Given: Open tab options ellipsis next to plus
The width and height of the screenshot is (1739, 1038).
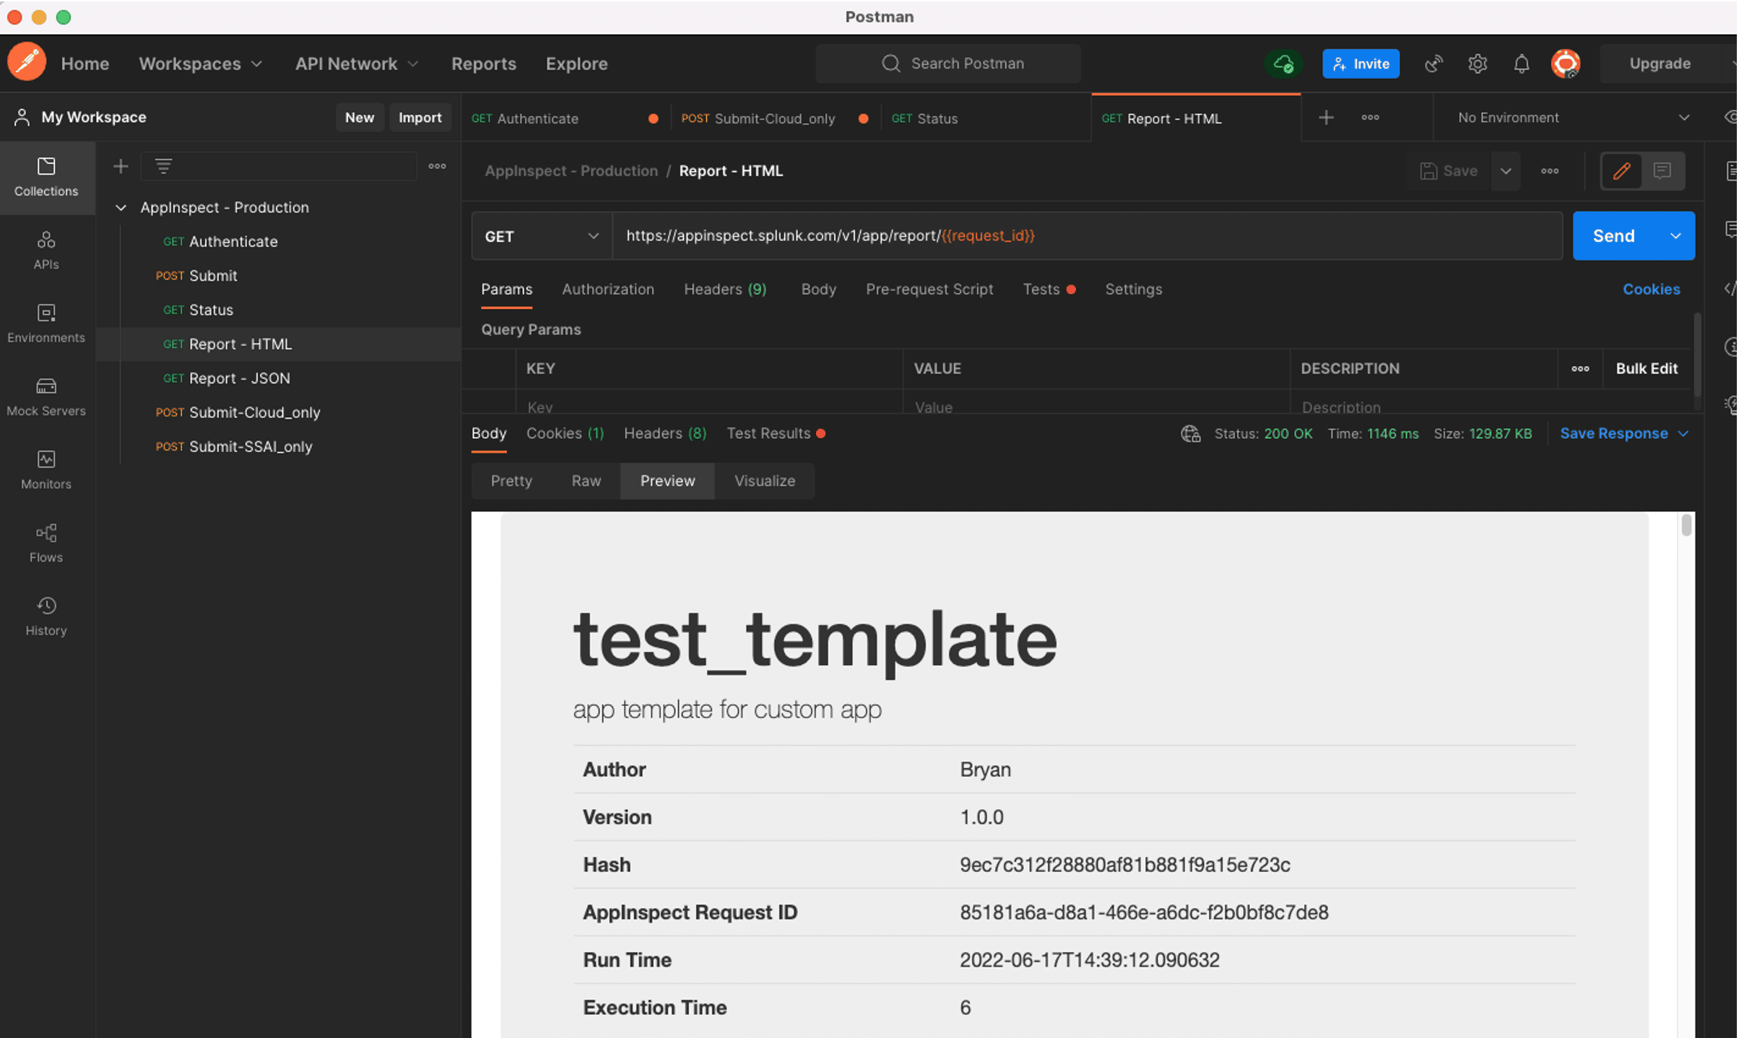Looking at the screenshot, I should pyautogui.click(x=1370, y=118).
